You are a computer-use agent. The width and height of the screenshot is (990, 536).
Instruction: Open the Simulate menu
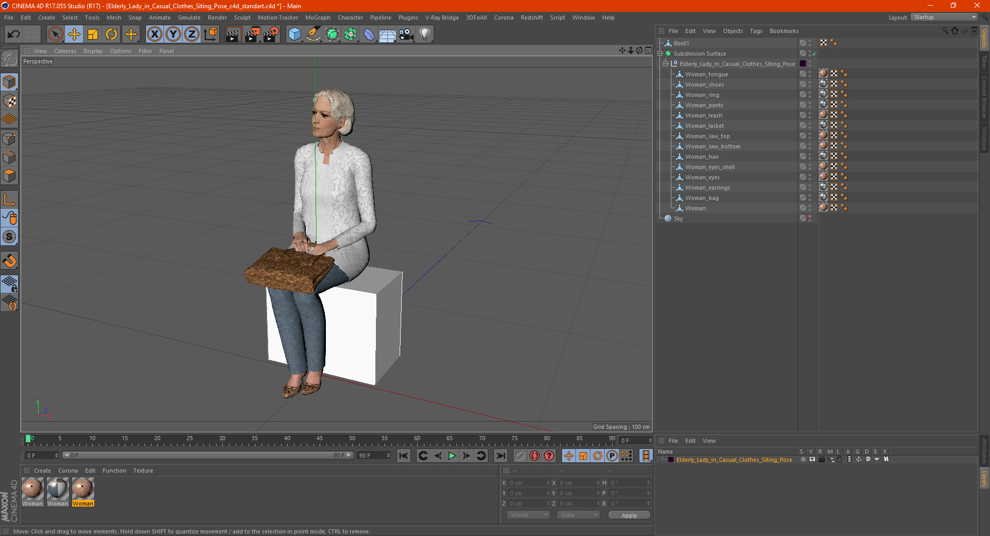(189, 18)
